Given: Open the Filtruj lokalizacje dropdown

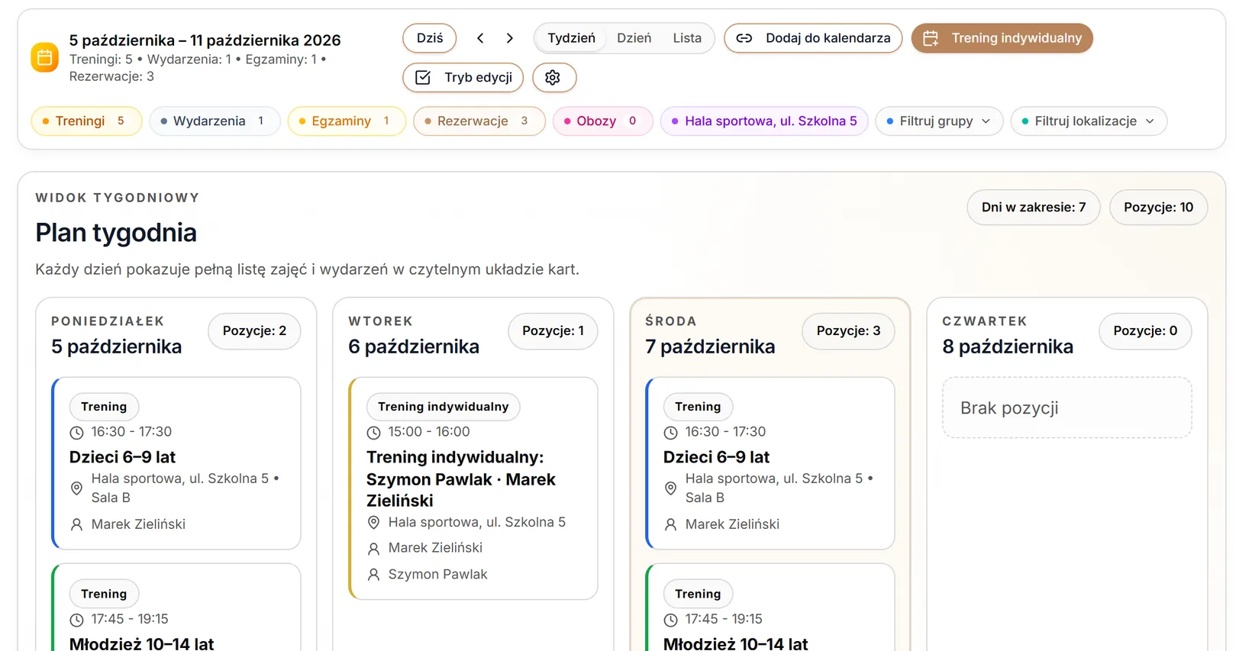Looking at the screenshot, I should click(1089, 121).
